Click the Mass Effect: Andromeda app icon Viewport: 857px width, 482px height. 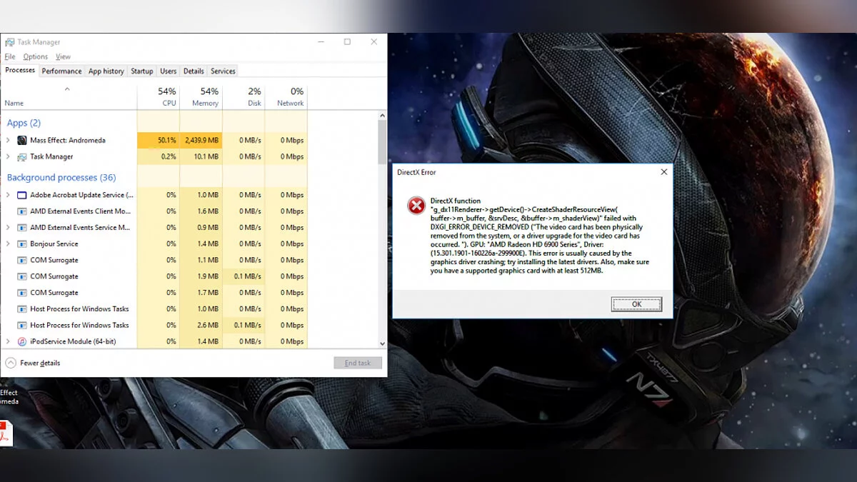tap(22, 141)
